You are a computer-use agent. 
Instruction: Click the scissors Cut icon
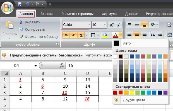(21, 22)
